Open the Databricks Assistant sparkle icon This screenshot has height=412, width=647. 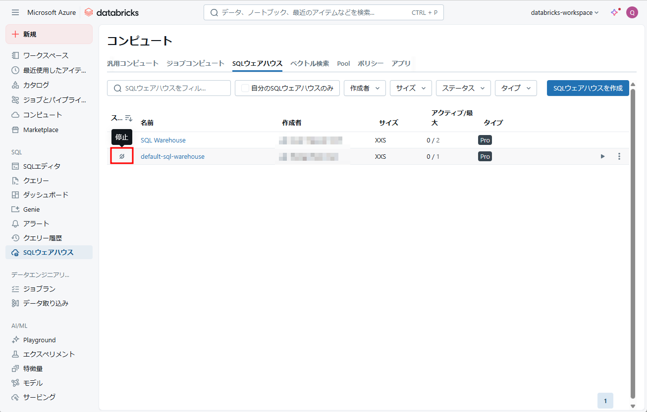pos(615,12)
